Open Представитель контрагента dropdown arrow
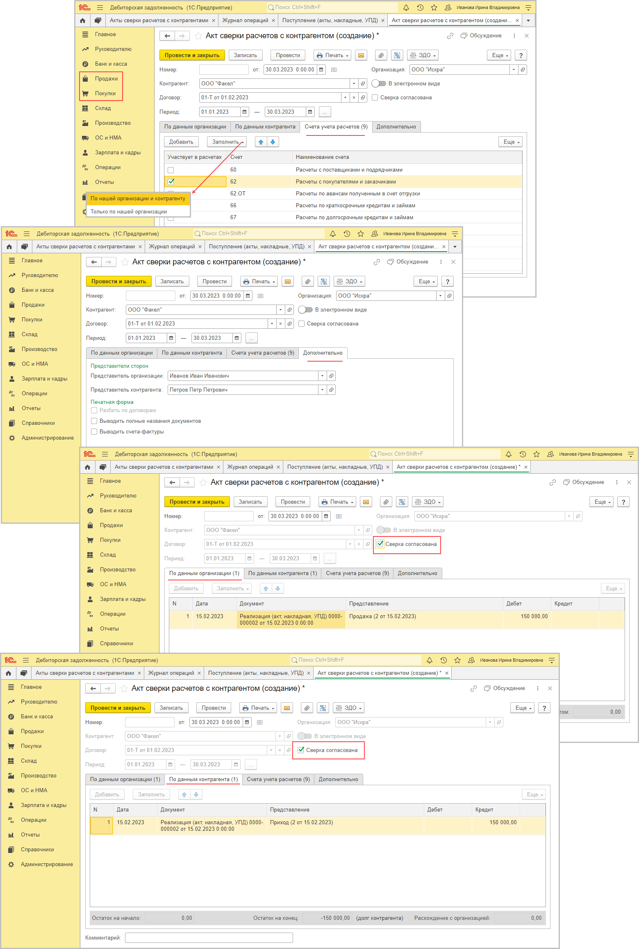This screenshot has height=949, width=639. [x=323, y=390]
